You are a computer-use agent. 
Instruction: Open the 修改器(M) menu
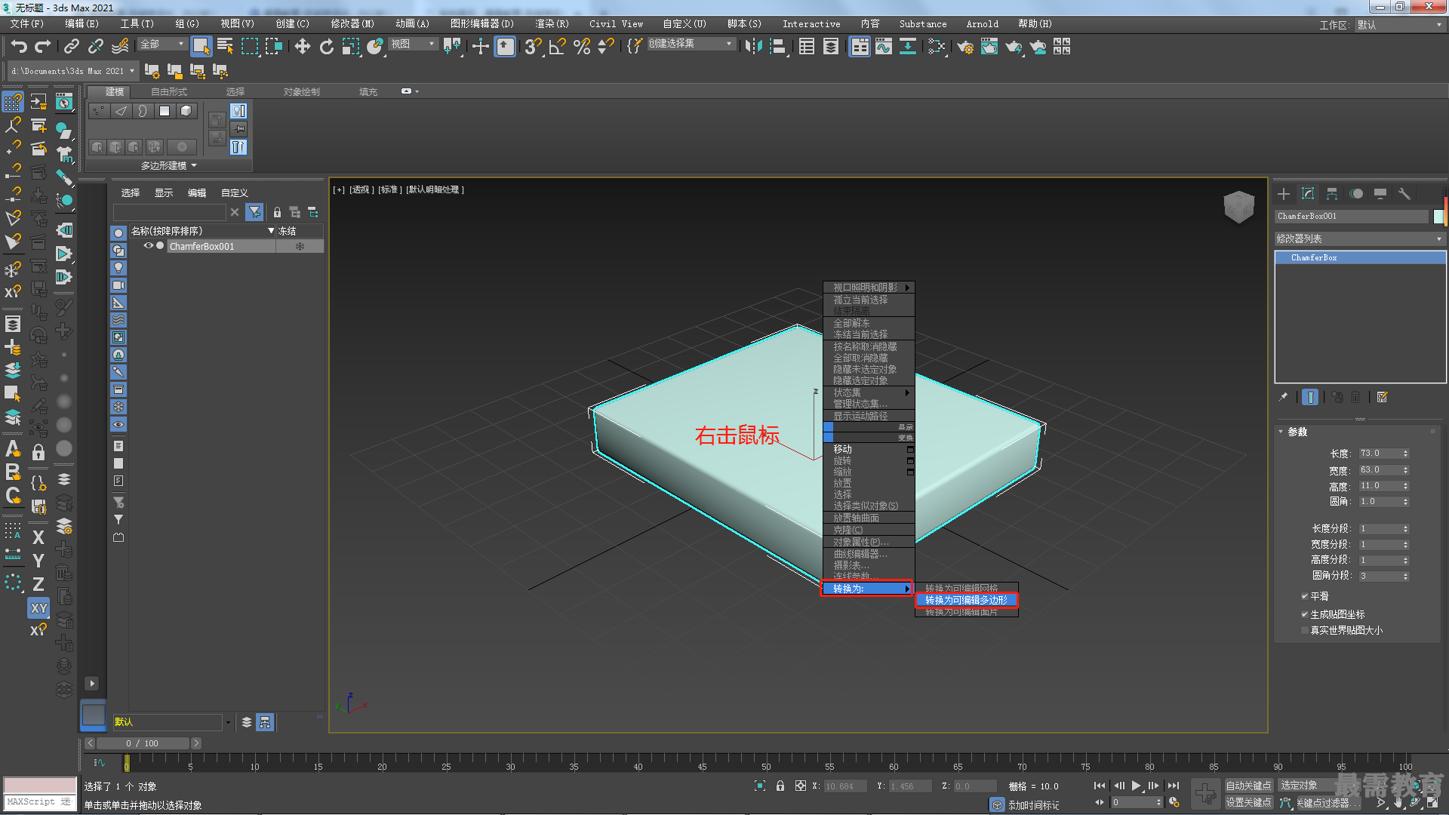[x=352, y=24]
